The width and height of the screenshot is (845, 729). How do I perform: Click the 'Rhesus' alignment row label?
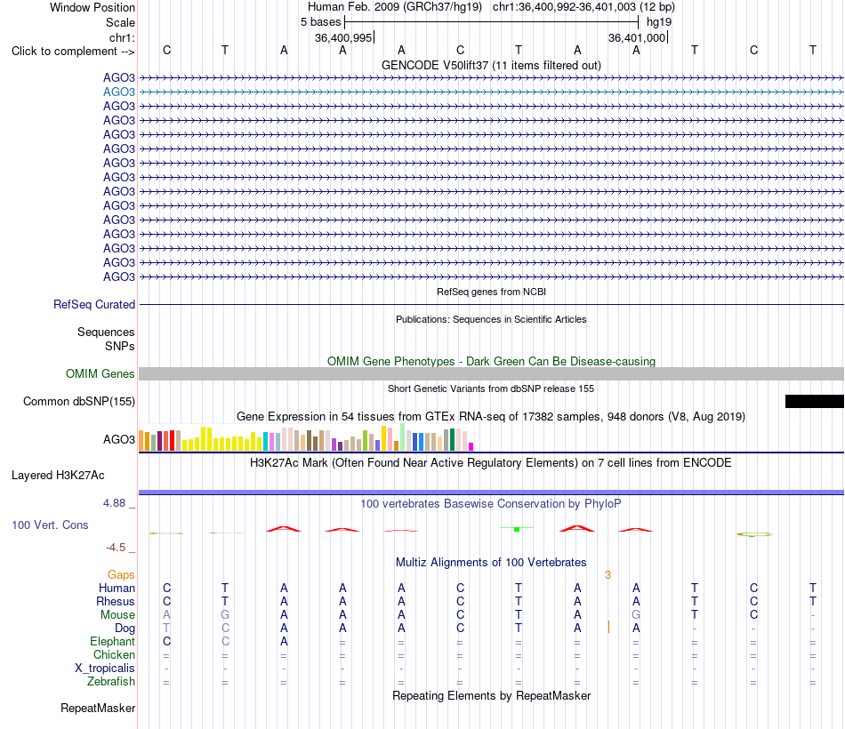pos(116,601)
